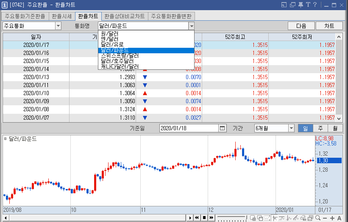Select the 환율차트 tab
Image resolution: width=348 pixels, height=222 pixels.
(88, 16)
